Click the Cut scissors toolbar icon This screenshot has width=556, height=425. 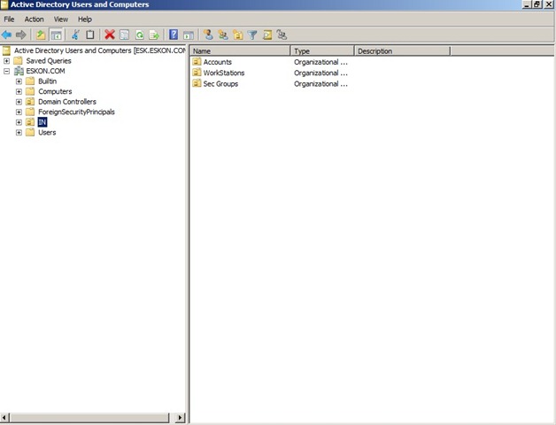pyautogui.click(x=75, y=35)
